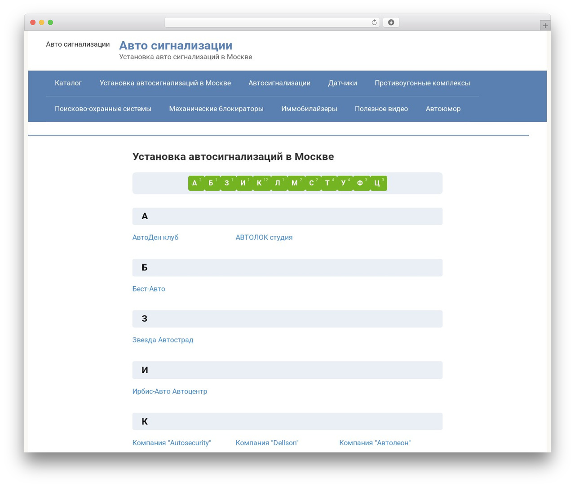
Task: Open the Иммобилайзеры menu item
Action: (309, 109)
